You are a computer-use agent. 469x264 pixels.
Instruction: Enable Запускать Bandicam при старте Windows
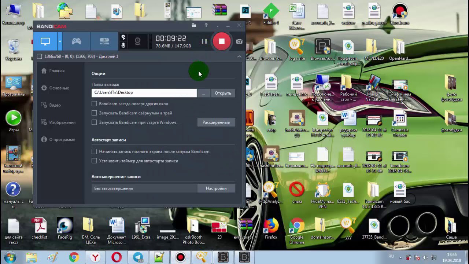click(x=94, y=122)
